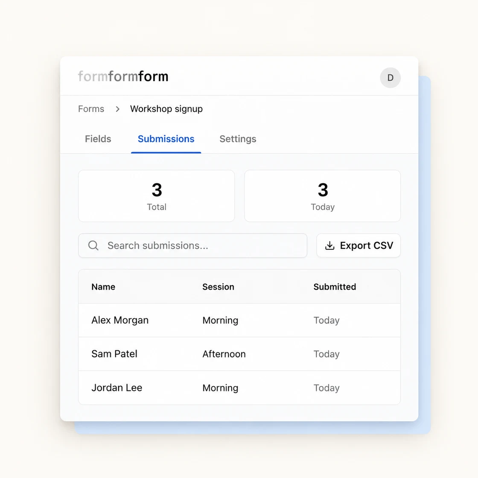Click the Total submissions card

(x=156, y=196)
